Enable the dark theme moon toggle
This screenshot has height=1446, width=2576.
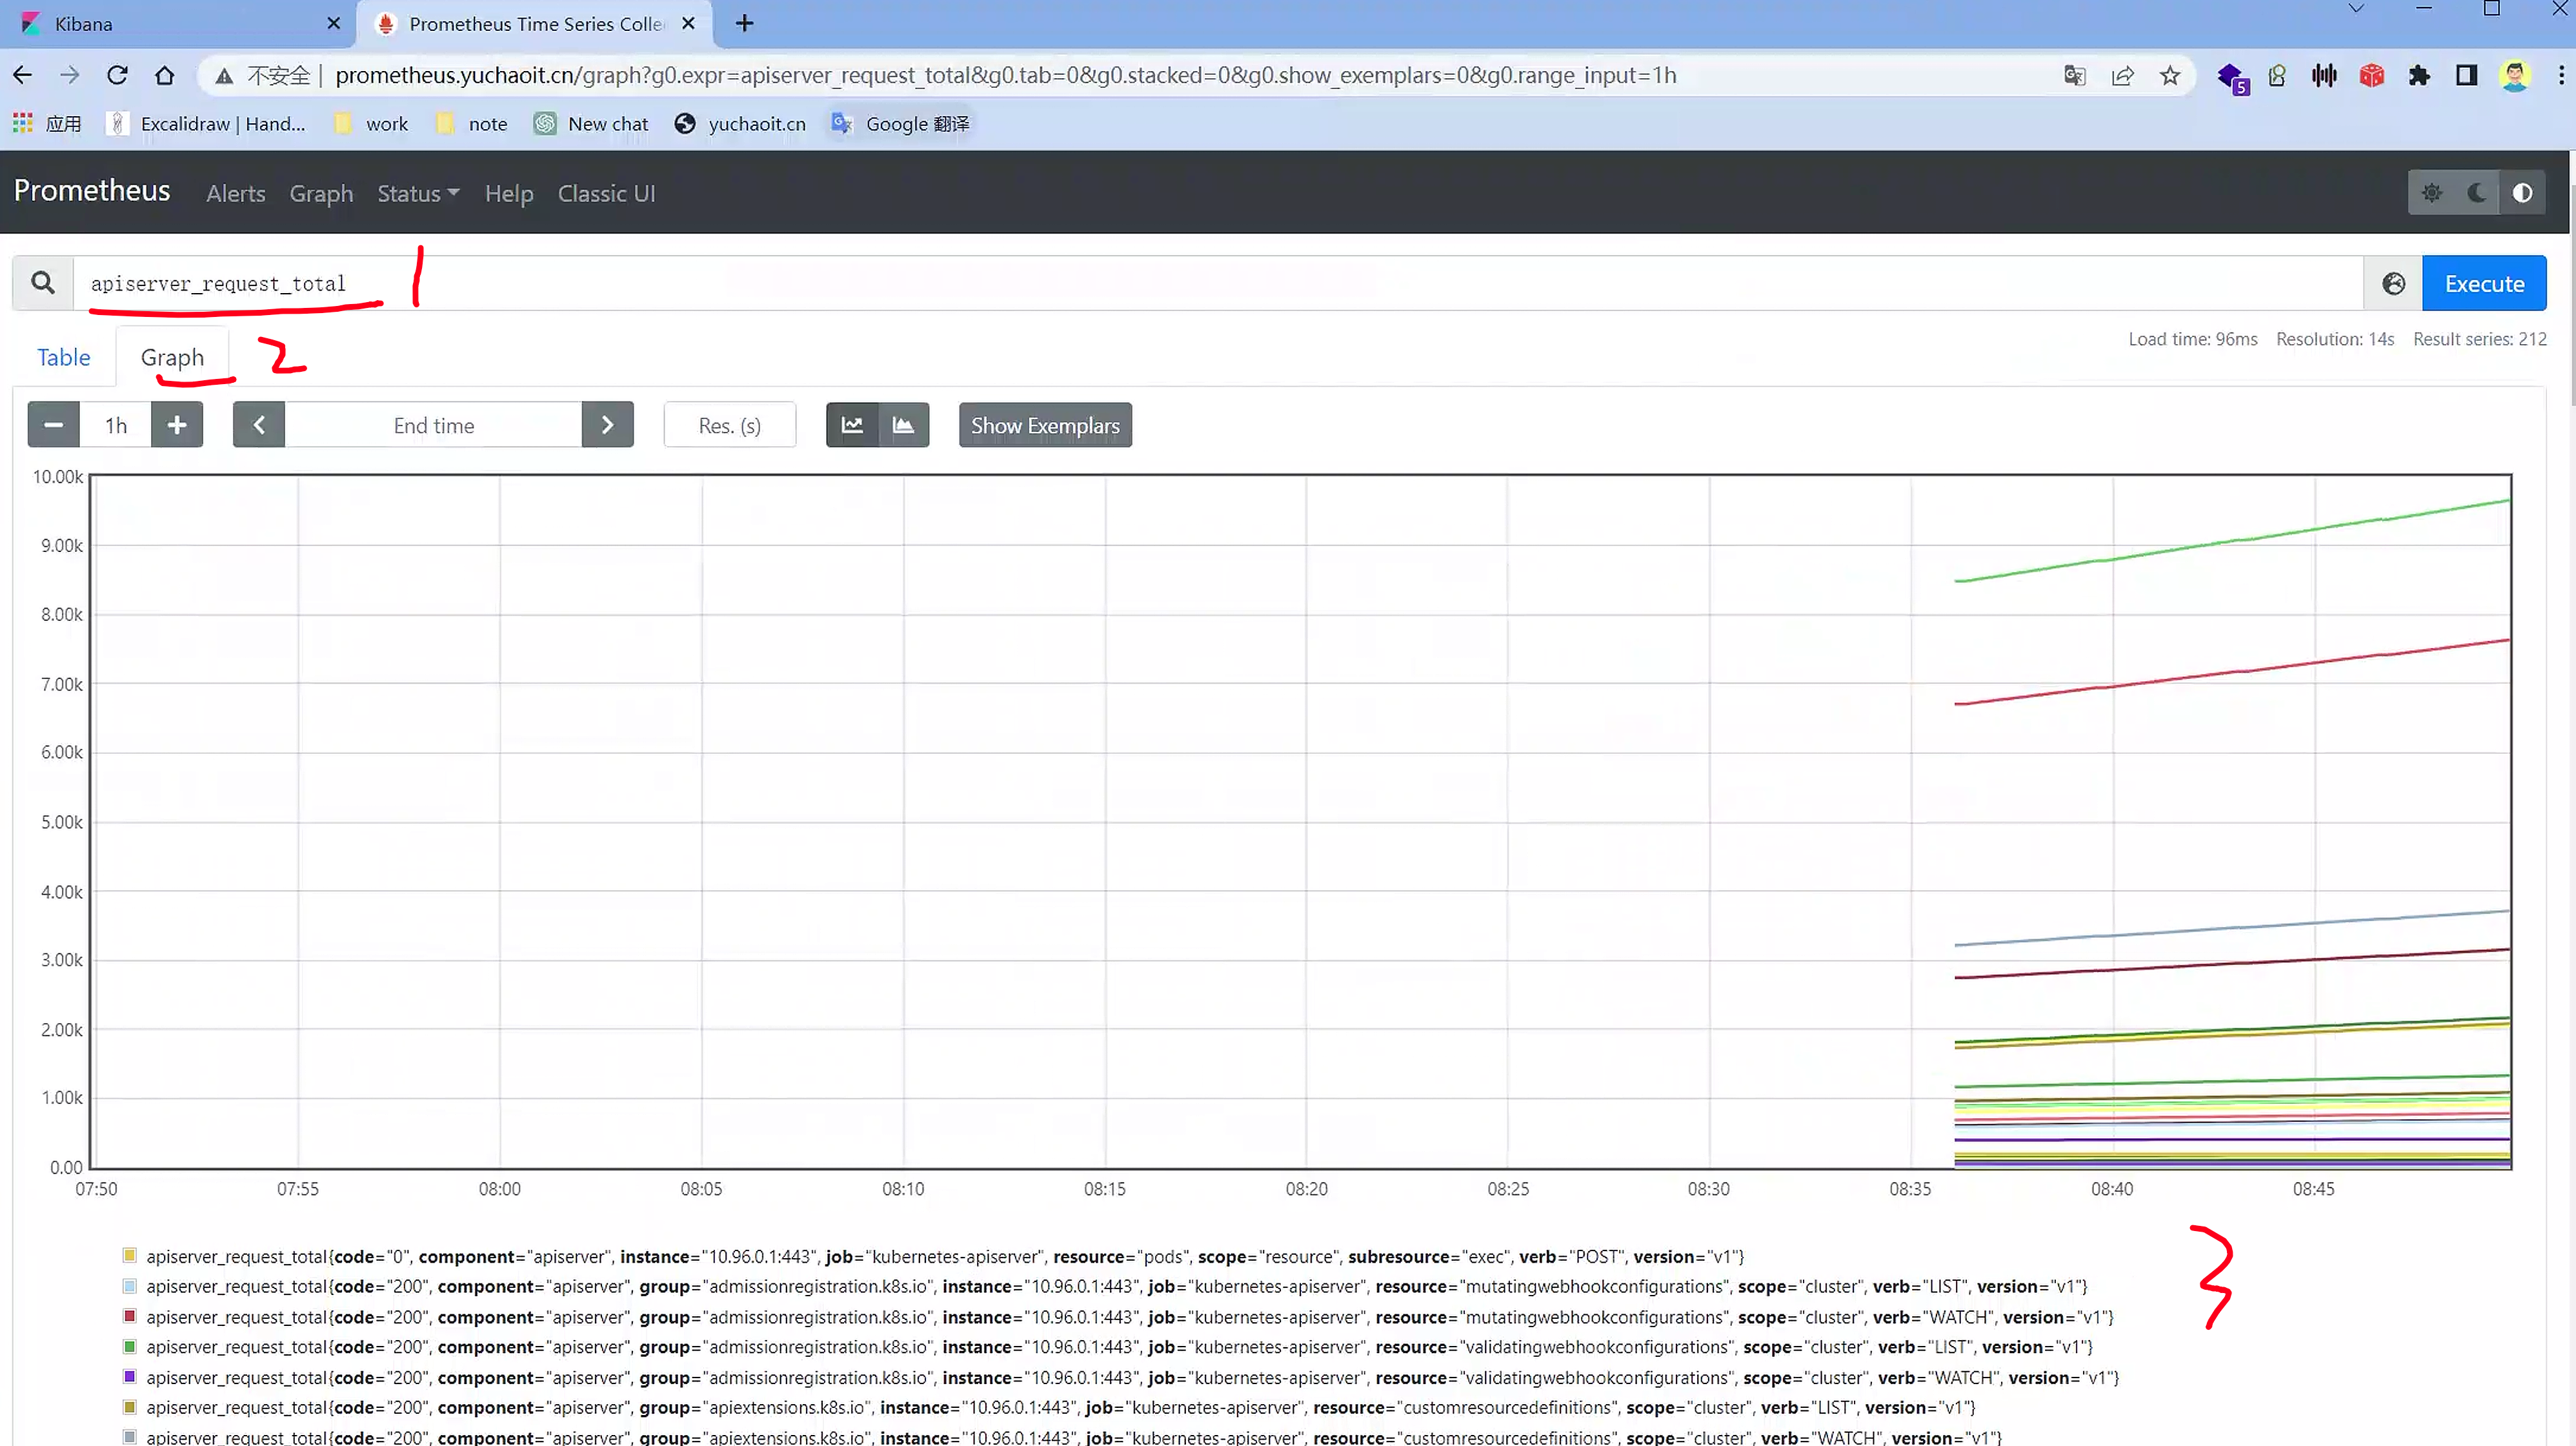point(2477,193)
